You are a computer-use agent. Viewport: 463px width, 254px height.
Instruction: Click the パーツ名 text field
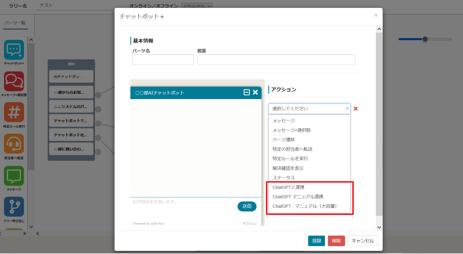point(163,60)
